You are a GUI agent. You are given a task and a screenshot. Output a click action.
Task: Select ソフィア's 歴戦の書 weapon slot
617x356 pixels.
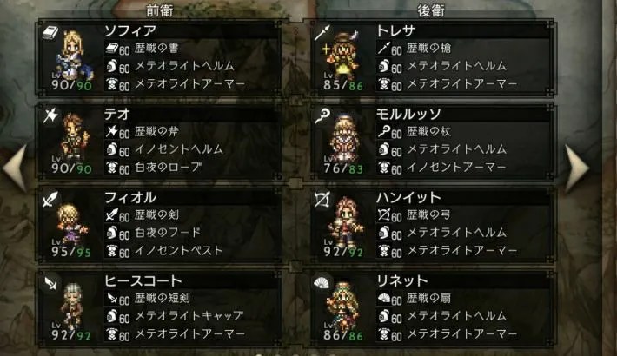[x=192, y=49]
